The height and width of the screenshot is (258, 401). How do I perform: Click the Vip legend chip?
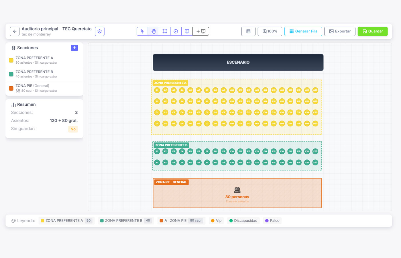(216, 221)
